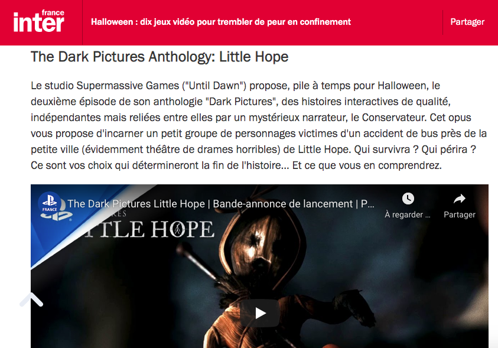
Task: Click heading The Dark Pictures Anthology: Little Hope
Action: 160,57
